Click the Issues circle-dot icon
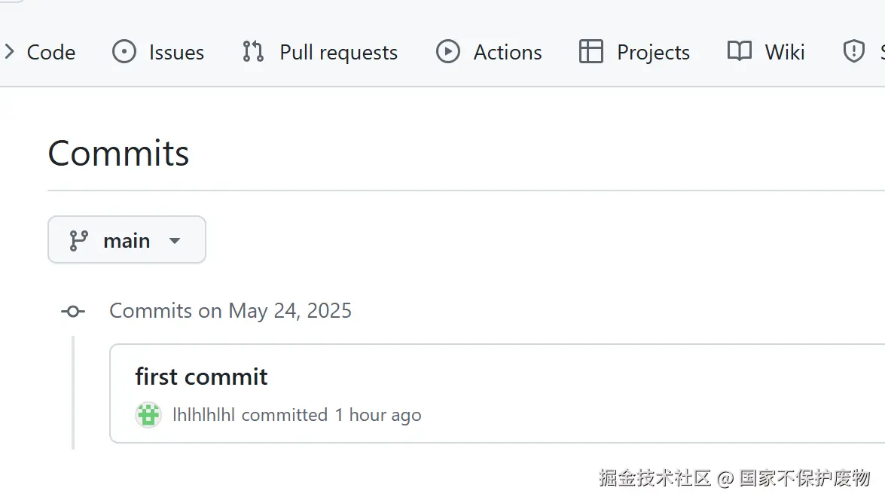The height and width of the screenshot is (503, 885). click(x=124, y=52)
